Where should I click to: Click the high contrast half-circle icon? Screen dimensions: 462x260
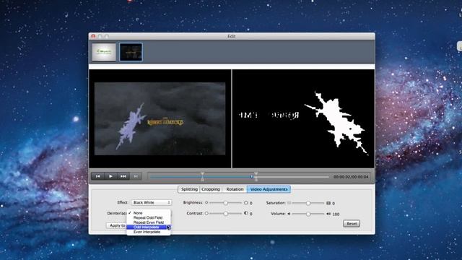[245, 213]
